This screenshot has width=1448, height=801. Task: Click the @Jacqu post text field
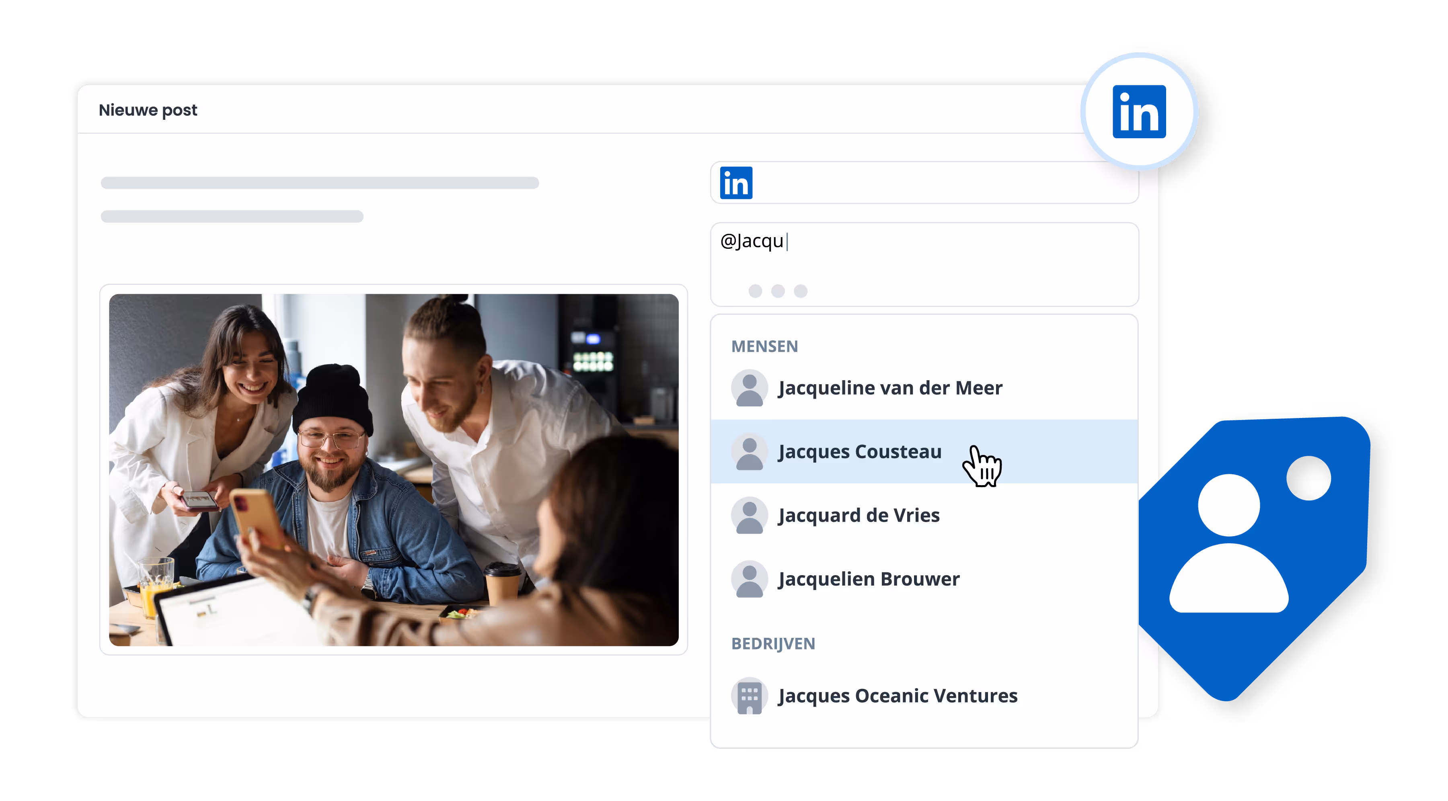tap(924, 264)
